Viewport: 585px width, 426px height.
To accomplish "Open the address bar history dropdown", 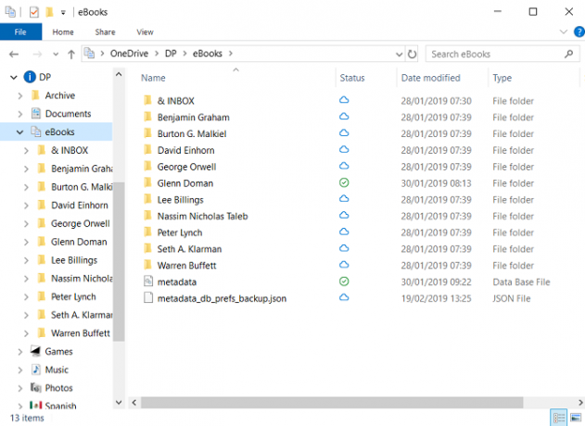I will click(x=399, y=55).
